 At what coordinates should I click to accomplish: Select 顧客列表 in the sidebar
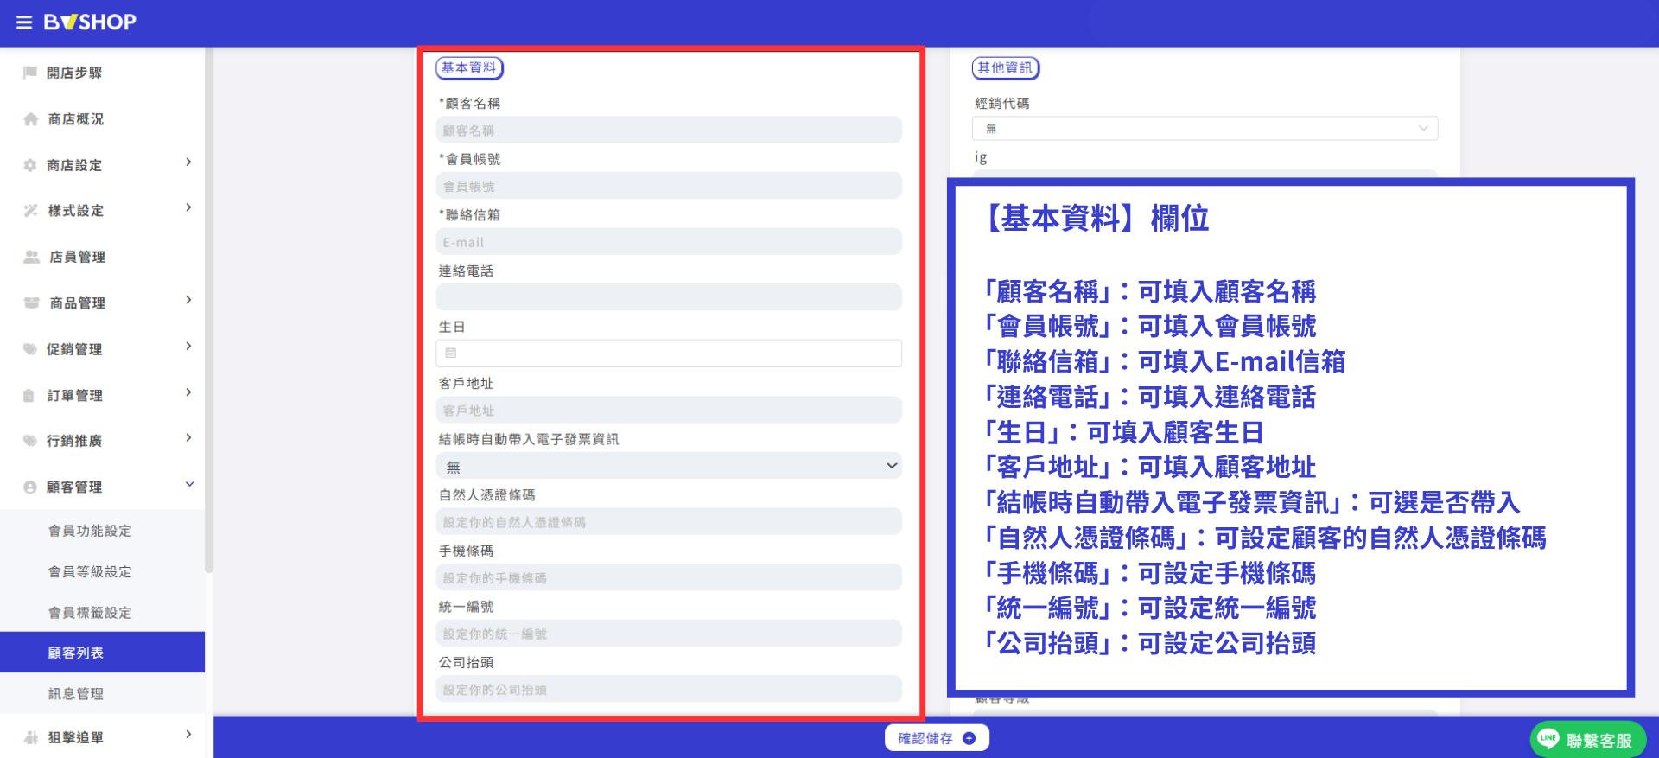click(102, 653)
